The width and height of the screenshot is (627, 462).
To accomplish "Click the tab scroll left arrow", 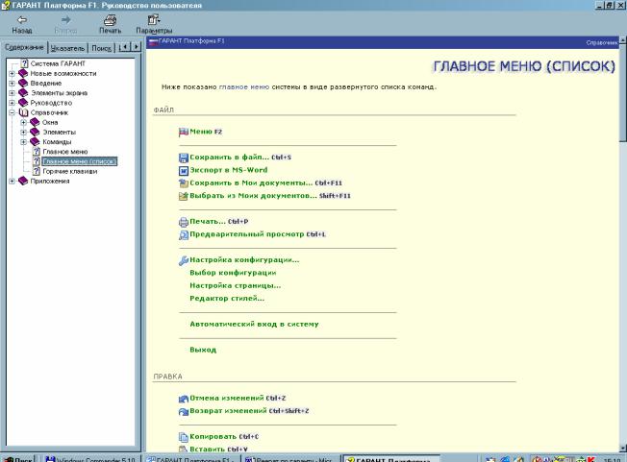I will pyautogui.click(x=125, y=47).
